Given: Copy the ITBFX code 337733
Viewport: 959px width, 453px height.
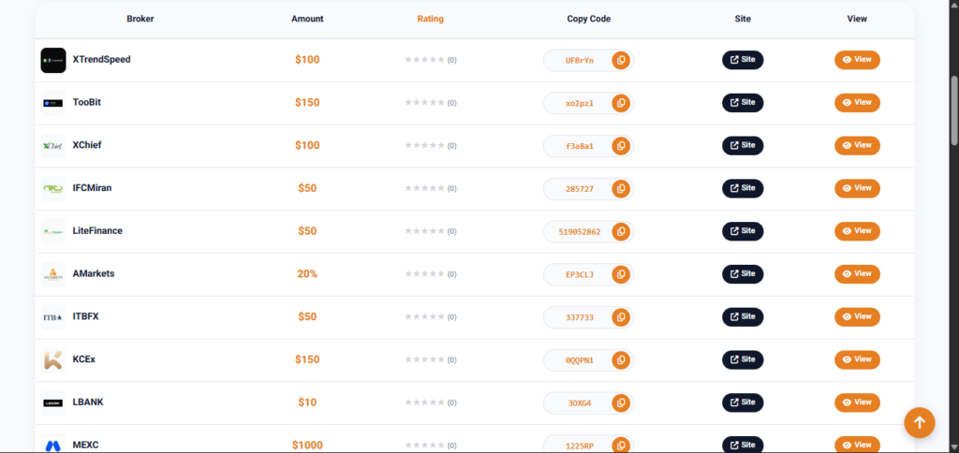Looking at the screenshot, I should click(621, 316).
